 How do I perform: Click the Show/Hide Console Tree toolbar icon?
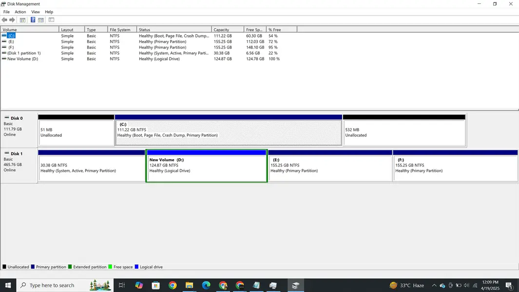coord(22,20)
